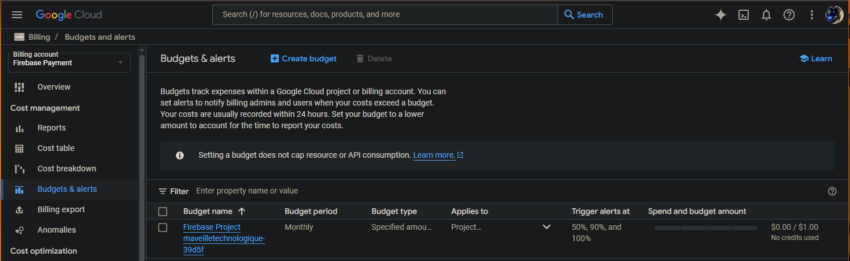
Task: Open Cost table in the sidebar
Action: click(56, 148)
